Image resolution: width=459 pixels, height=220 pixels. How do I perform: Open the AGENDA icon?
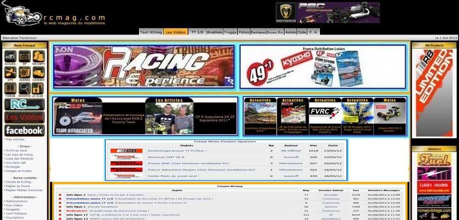[x=25, y=73]
